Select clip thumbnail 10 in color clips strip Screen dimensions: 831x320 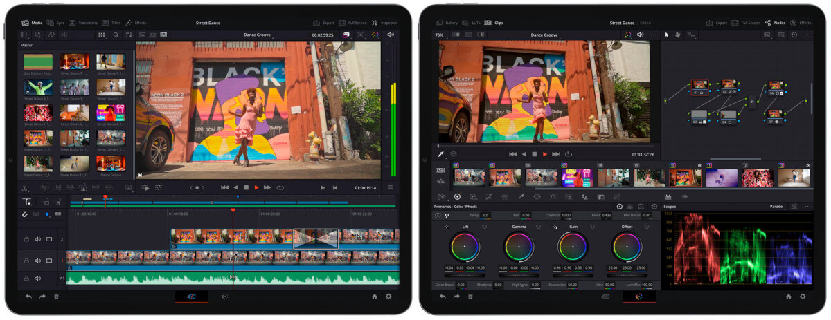(685, 178)
